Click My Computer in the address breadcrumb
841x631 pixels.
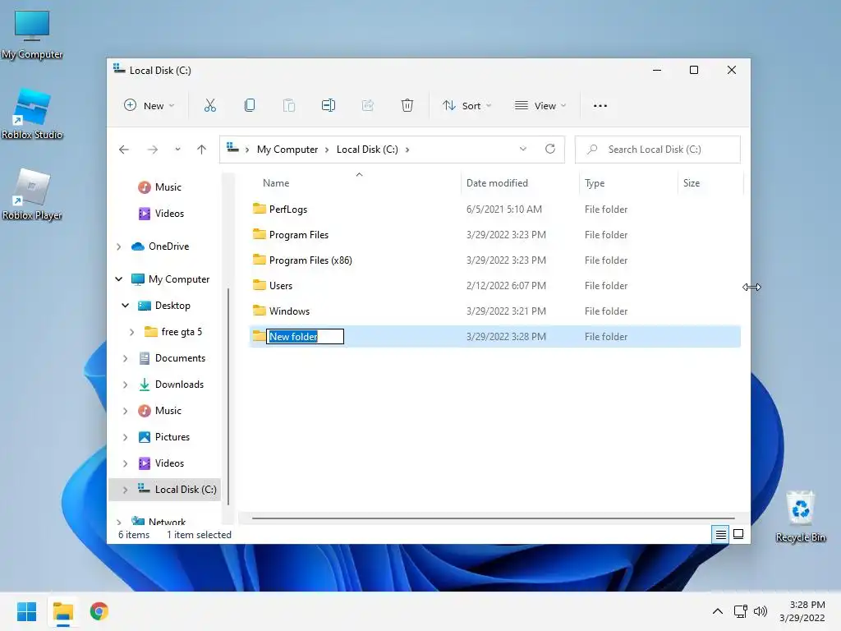pyautogui.click(x=287, y=150)
